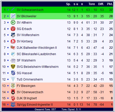Screen dimensions: 115x112
Task: Click the SV Schwarzenbach club crest
Action: coord(13,10)
